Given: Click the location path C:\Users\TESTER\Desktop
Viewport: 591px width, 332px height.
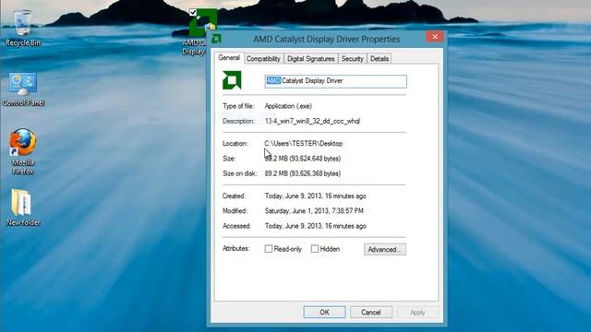Looking at the screenshot, I should click(304, 144).
